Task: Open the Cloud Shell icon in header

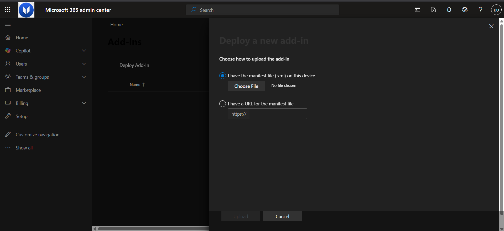Action: (x=418, y=10)
